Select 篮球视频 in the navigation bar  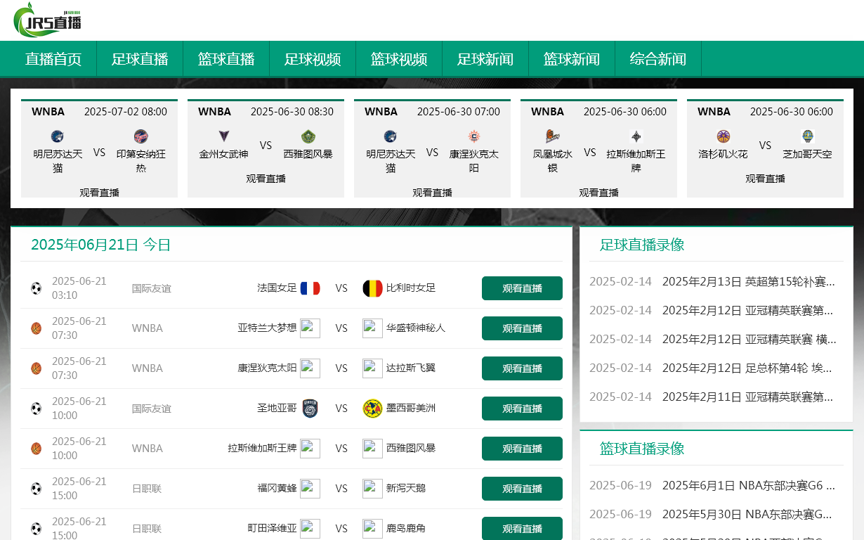pos(399,59)
